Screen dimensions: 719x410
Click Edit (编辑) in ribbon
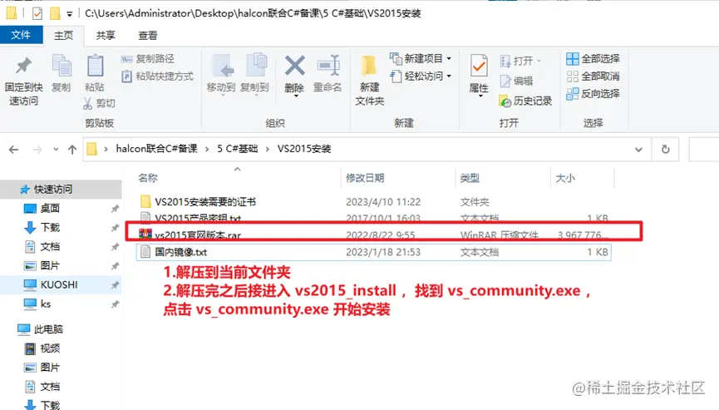coord(516,81)
